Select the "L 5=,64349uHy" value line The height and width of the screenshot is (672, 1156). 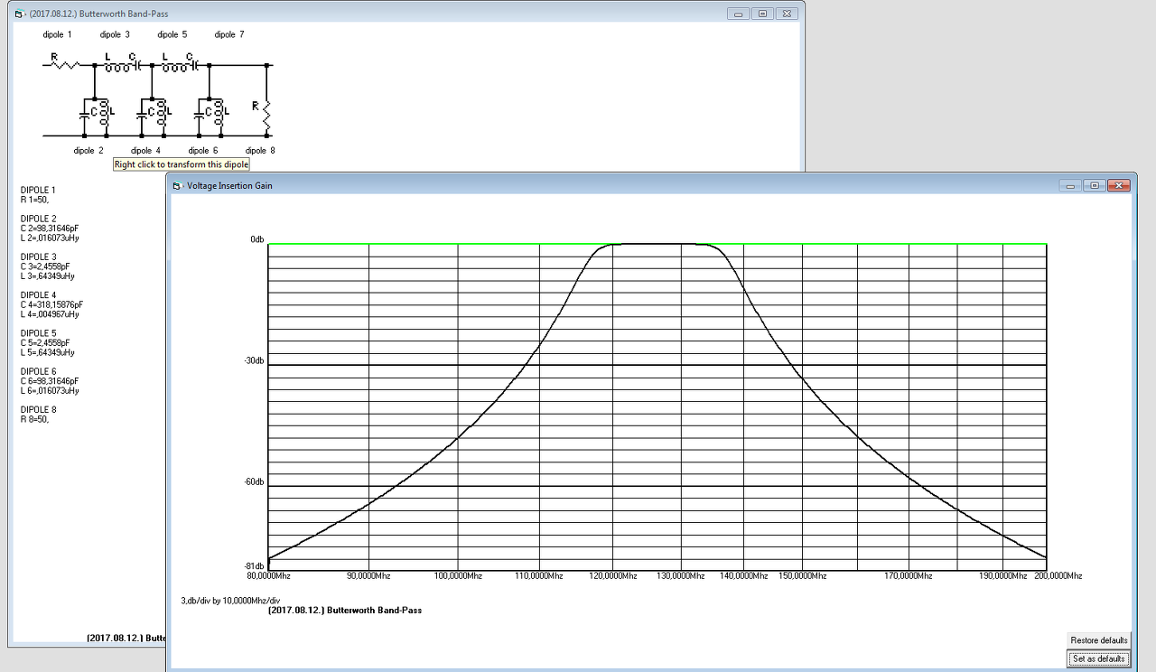(x=47, y=352)
